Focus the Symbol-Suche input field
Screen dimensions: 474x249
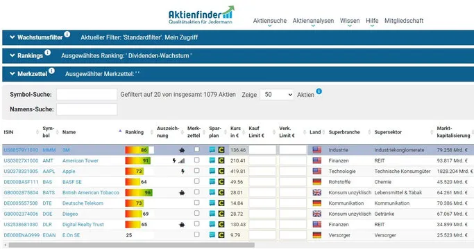pyautogui.click(x=87, y=95)
